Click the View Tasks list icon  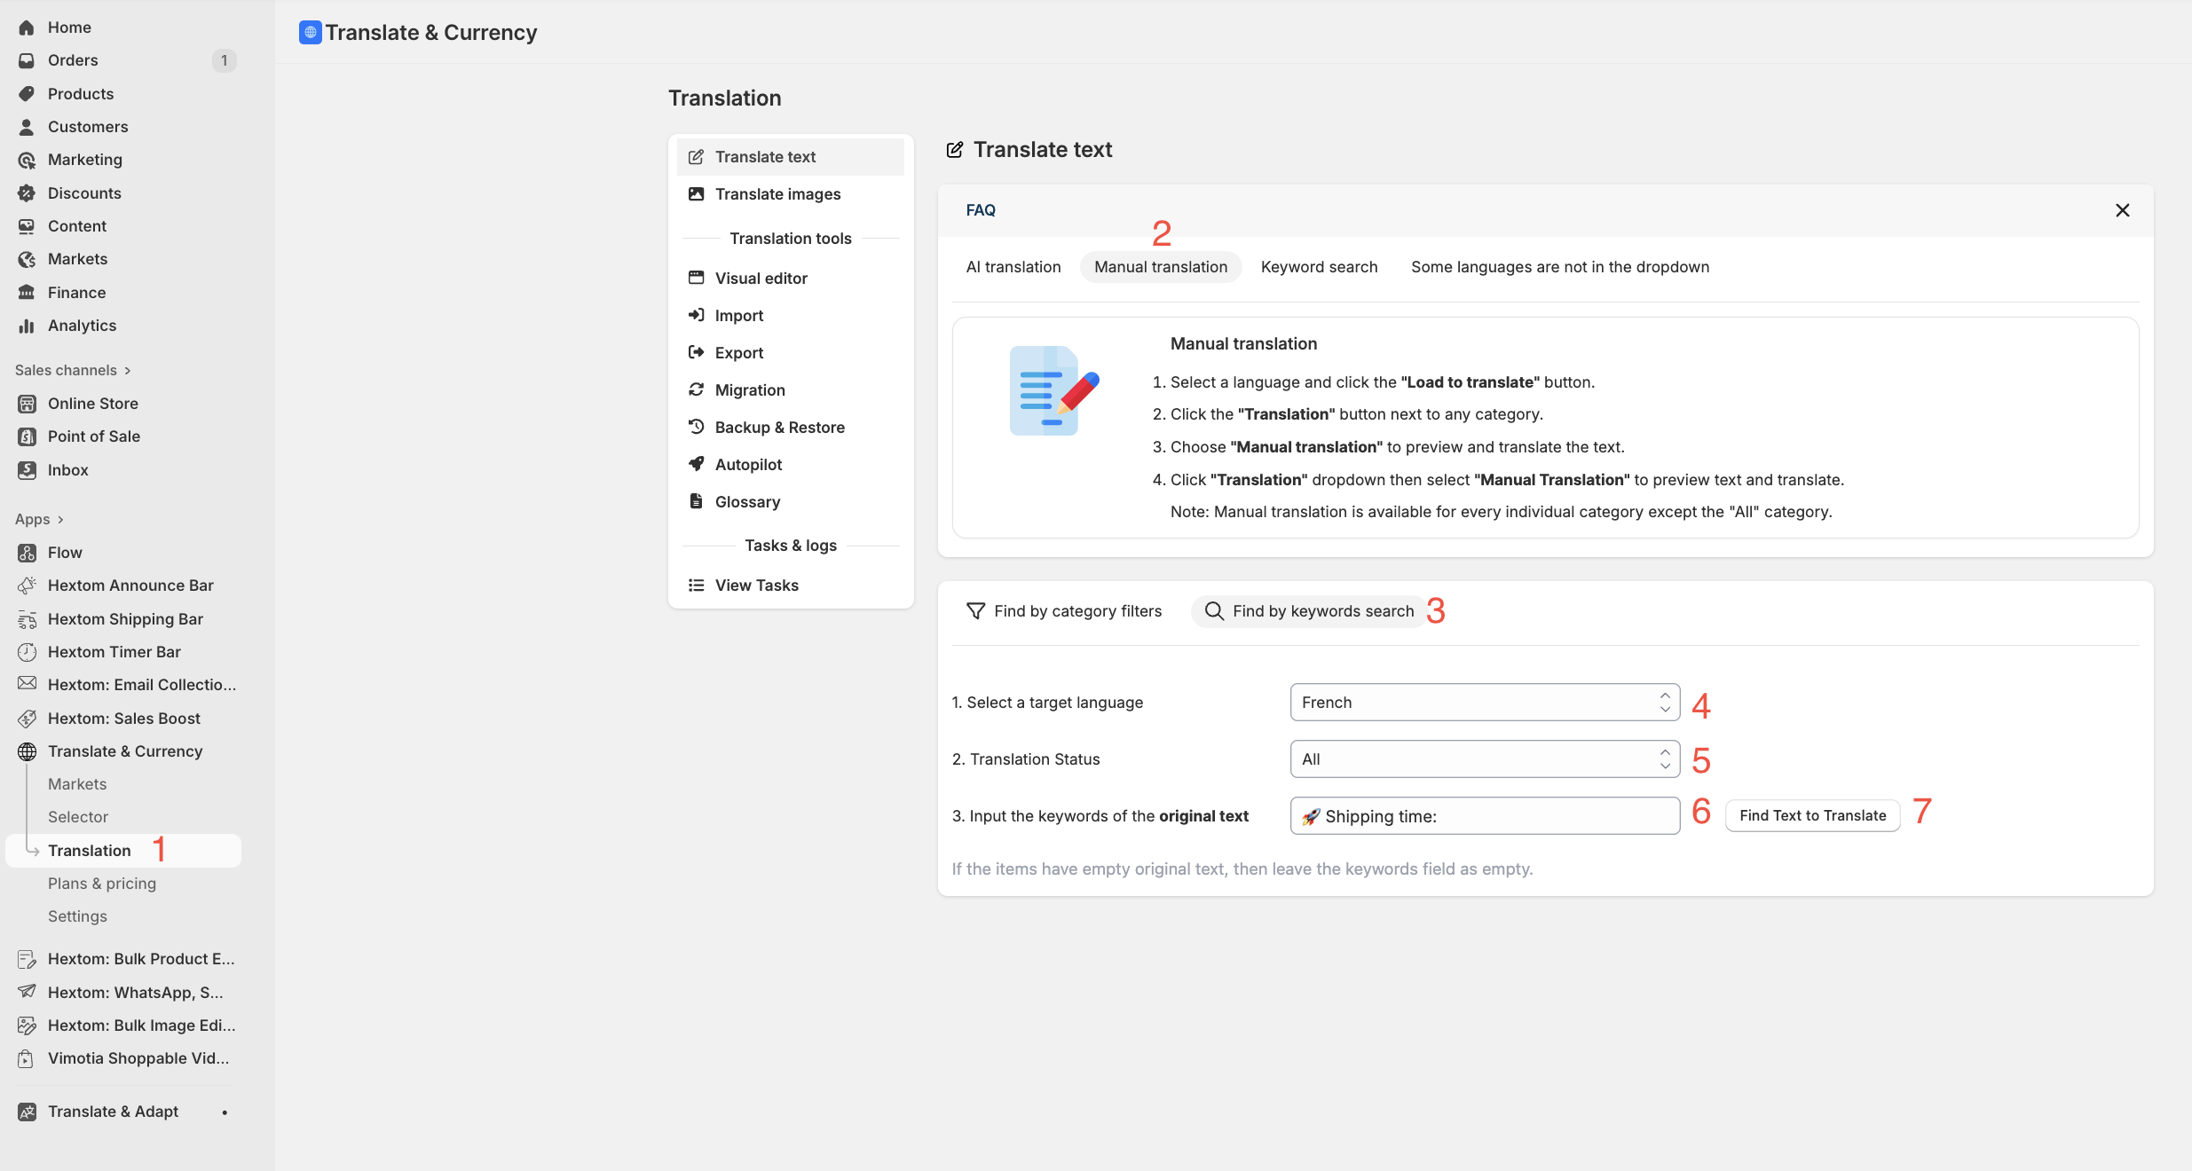pyautogui.click(x=697, y=585)
